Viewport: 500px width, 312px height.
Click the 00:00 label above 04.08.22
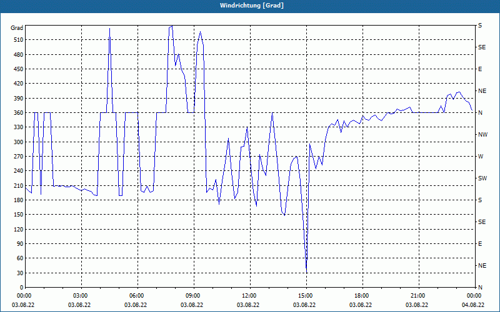click(x=473, y=296)
